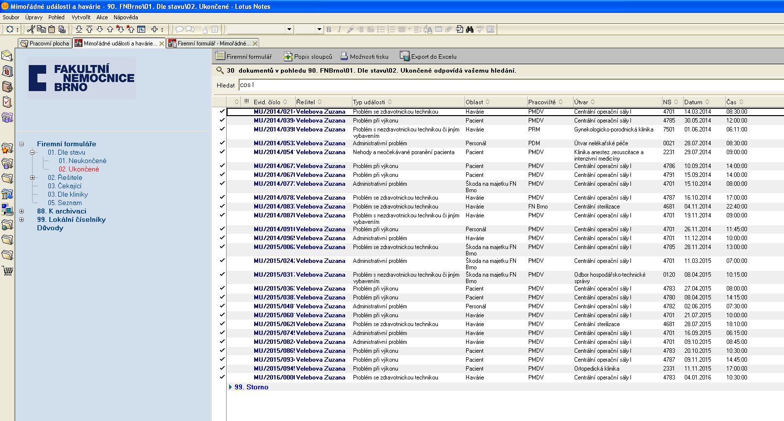Click the Navigate Previous Unread red-star icon
Screen dimensions: 784x421
click(x=130, y=29)
